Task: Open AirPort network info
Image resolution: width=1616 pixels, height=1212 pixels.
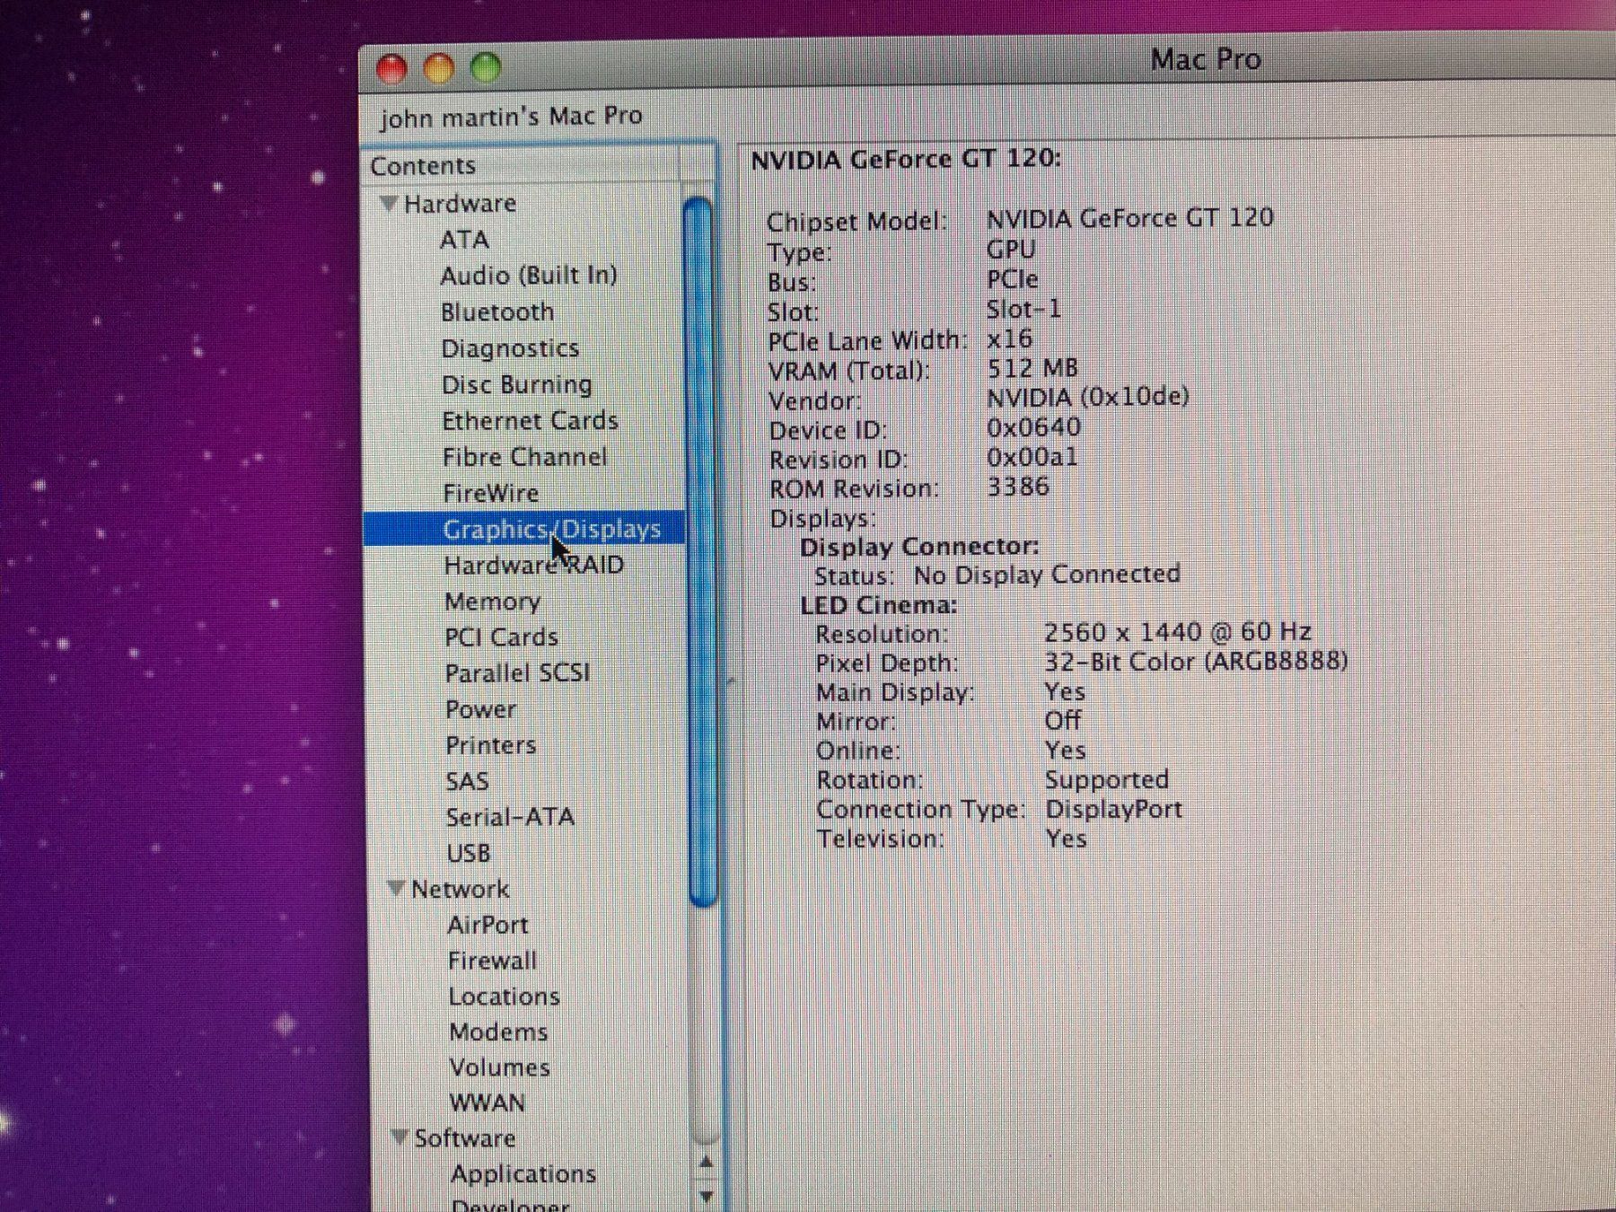Action: coord(487,925)
